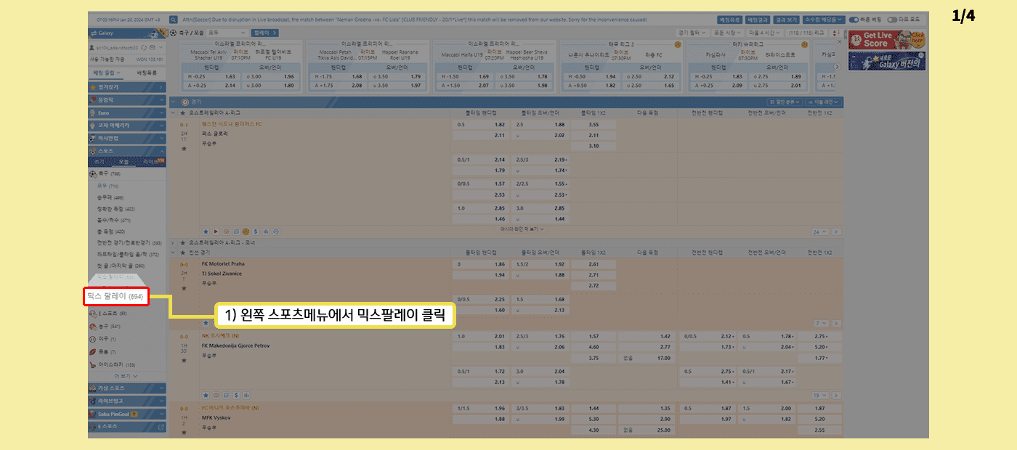This screenshot has width=1017, height=450.
Task: Click the refresh balance icon beside username
Action: click(143, 47)
